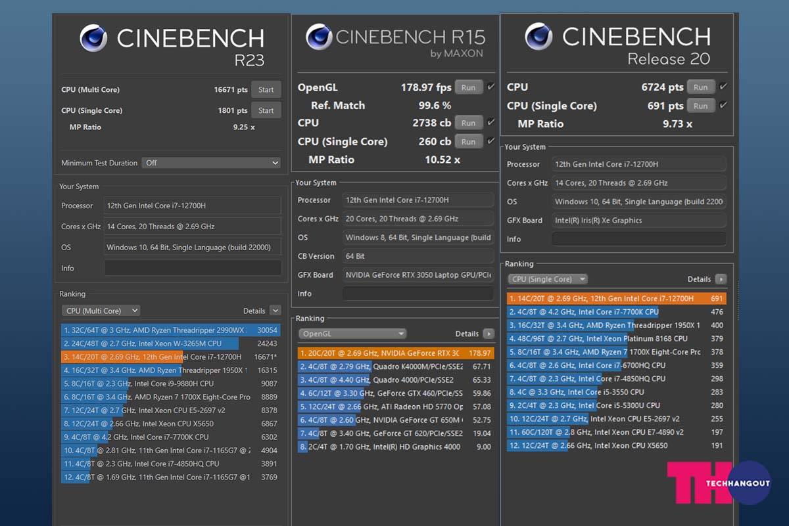The image size is (789, 526).
Task: Select the Xeon E7-4890 v2 row in Release 20
Action: point(617,432)
